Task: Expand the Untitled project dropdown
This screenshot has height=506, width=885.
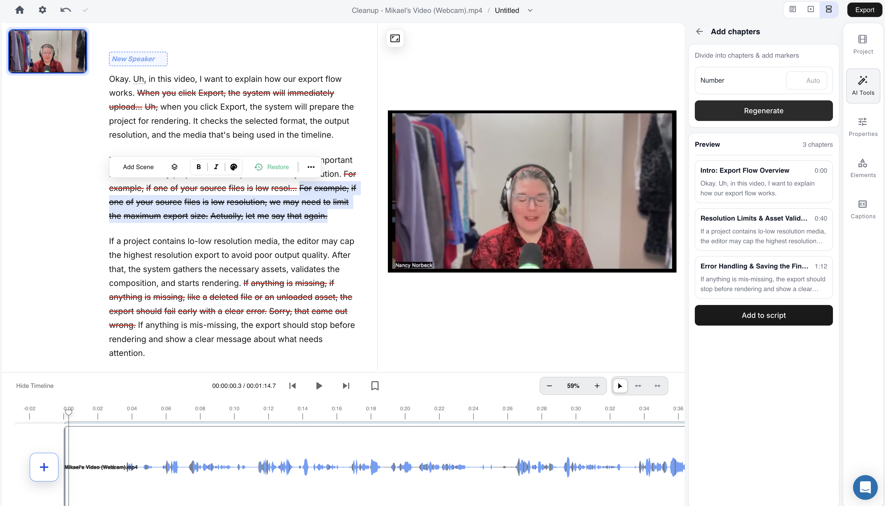Action: point(530,11)
